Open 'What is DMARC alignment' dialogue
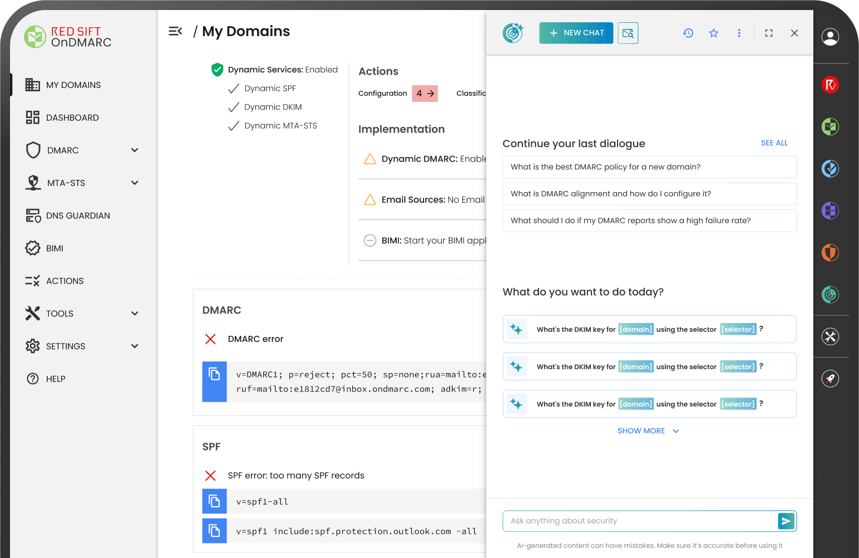The image size is (859, 558). coord(650,194)
